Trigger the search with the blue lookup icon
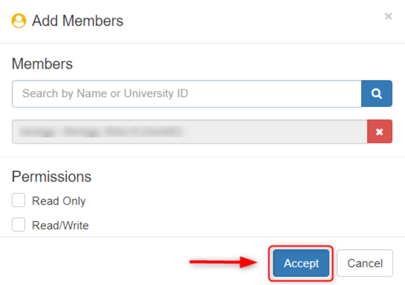 pos(377,93)
